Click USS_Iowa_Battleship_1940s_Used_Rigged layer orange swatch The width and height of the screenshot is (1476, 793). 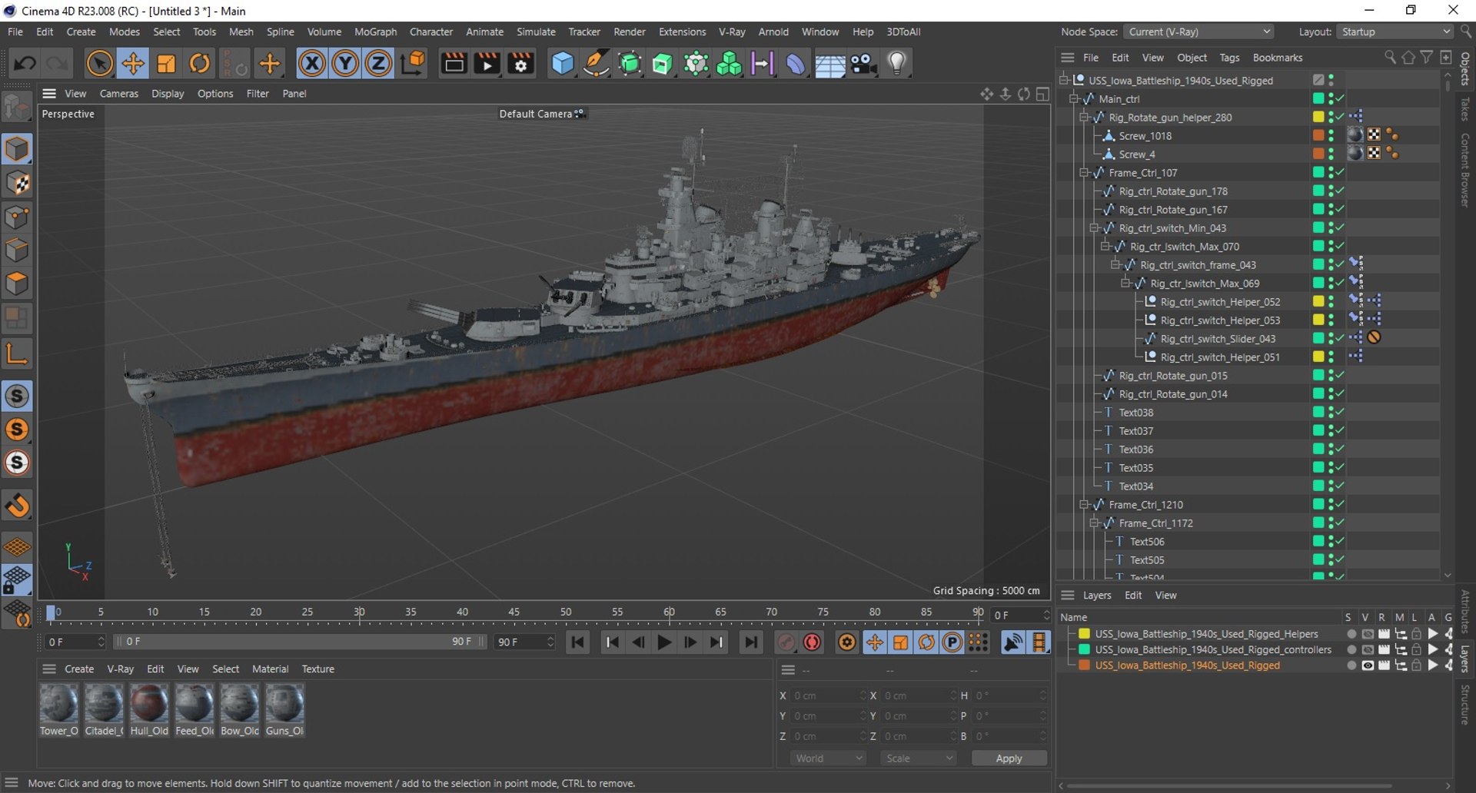point(1084,665)
